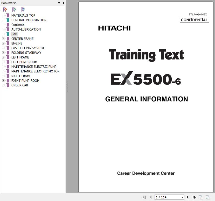Open FAST-FILLING SYSTEM bookmark
The height and width of the screenshot is (201, 215).
27,48
